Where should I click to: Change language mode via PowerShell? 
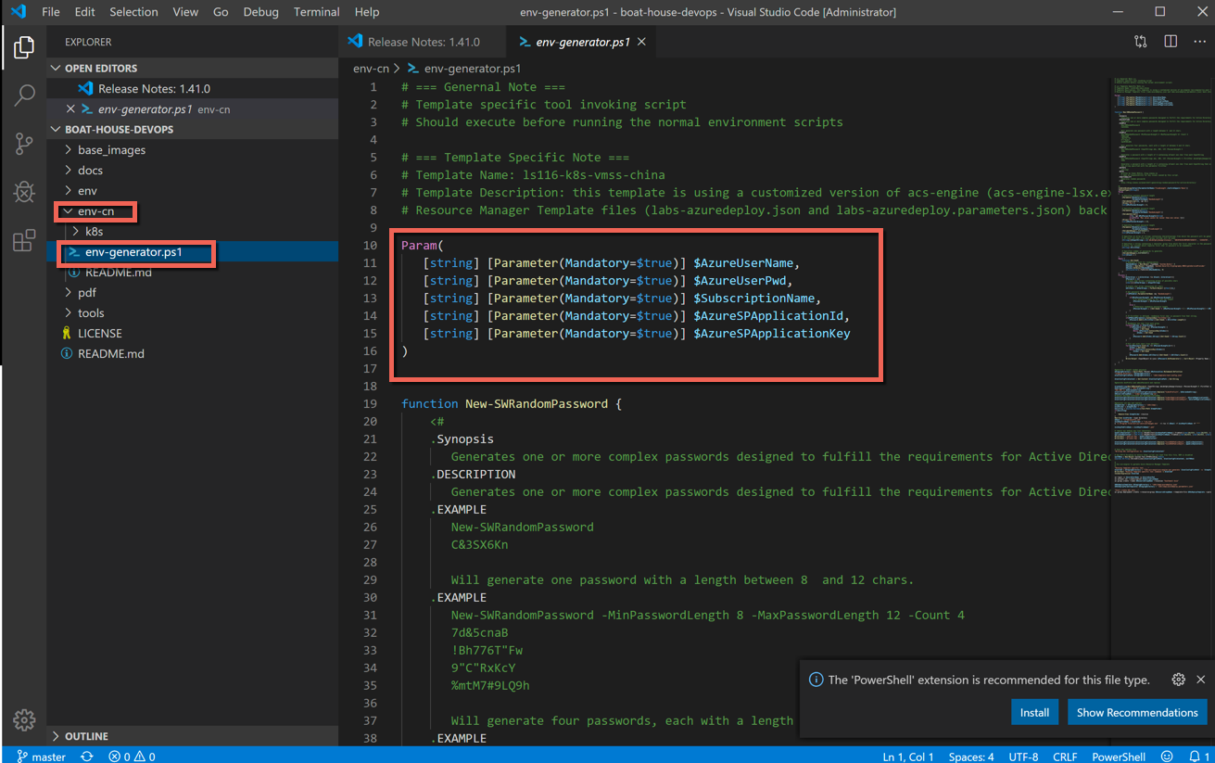pyautogui.click(x=1119, y=756)
